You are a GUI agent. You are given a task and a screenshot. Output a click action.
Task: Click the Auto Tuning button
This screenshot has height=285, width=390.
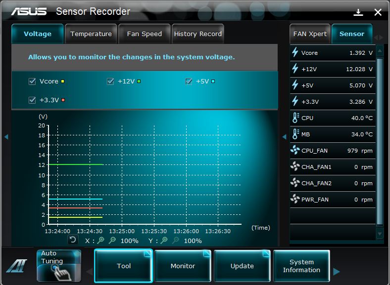pyautogui.click(x=59, y=266)
